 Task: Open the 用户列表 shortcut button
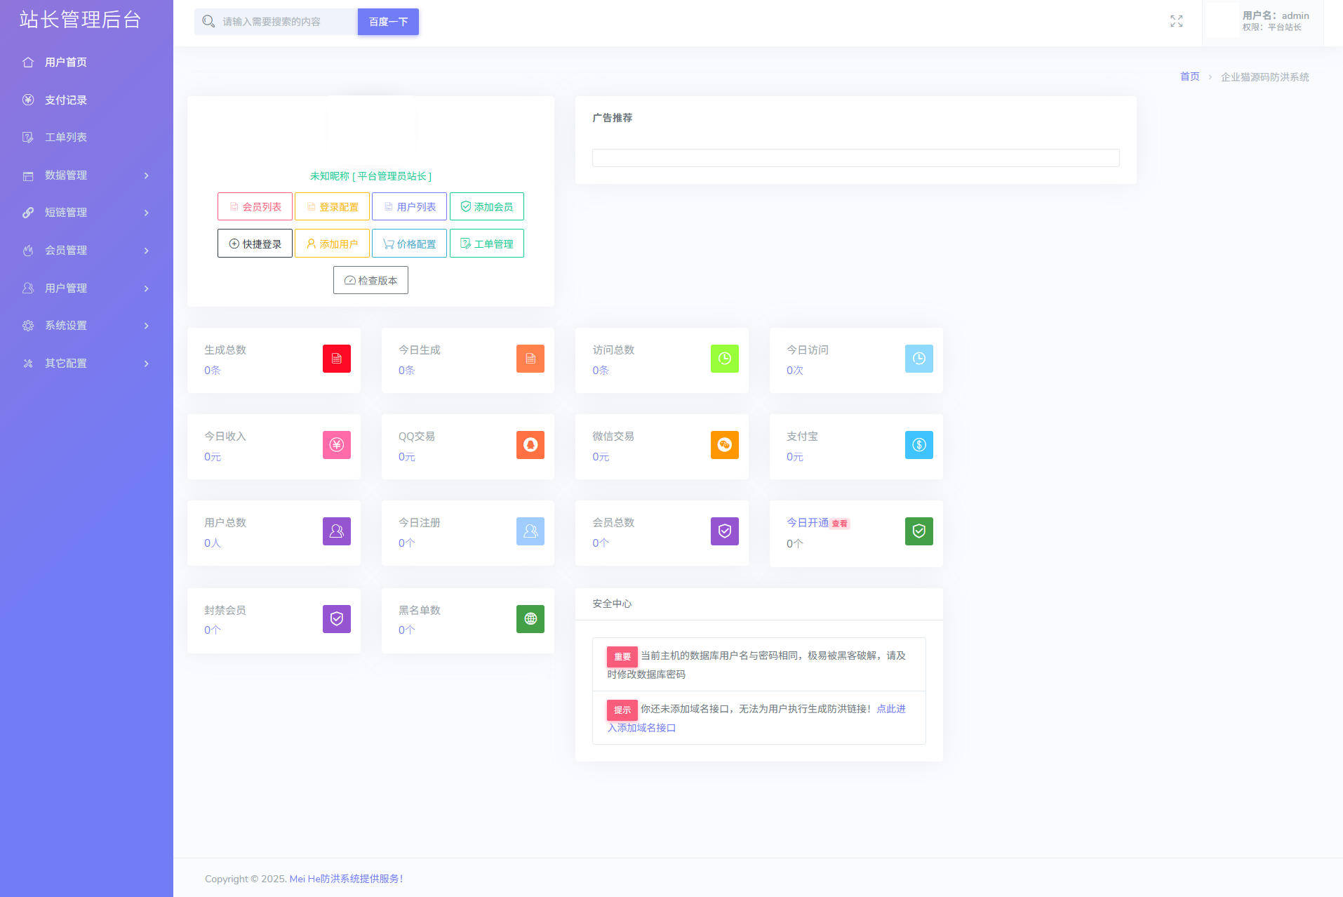[409, 206]
